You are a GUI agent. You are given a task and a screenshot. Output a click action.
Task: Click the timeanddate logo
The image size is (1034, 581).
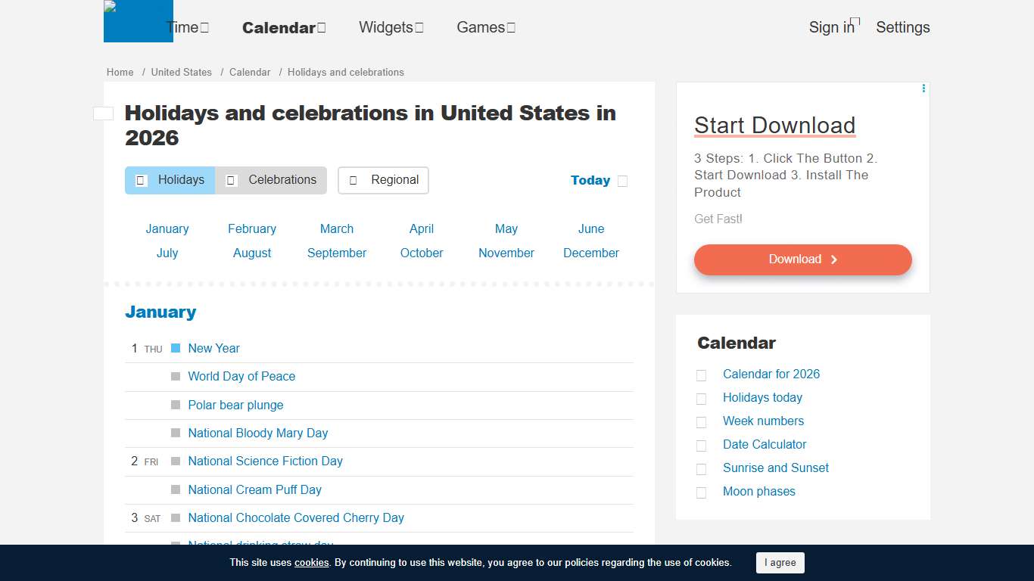pos(138,20)
